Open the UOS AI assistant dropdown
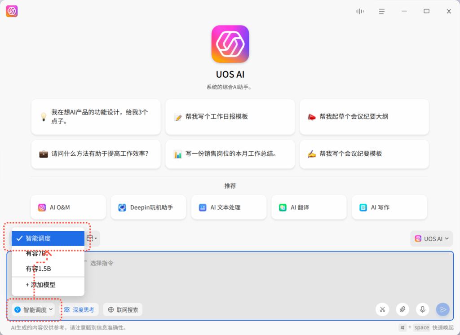 (x=431, y=239)
